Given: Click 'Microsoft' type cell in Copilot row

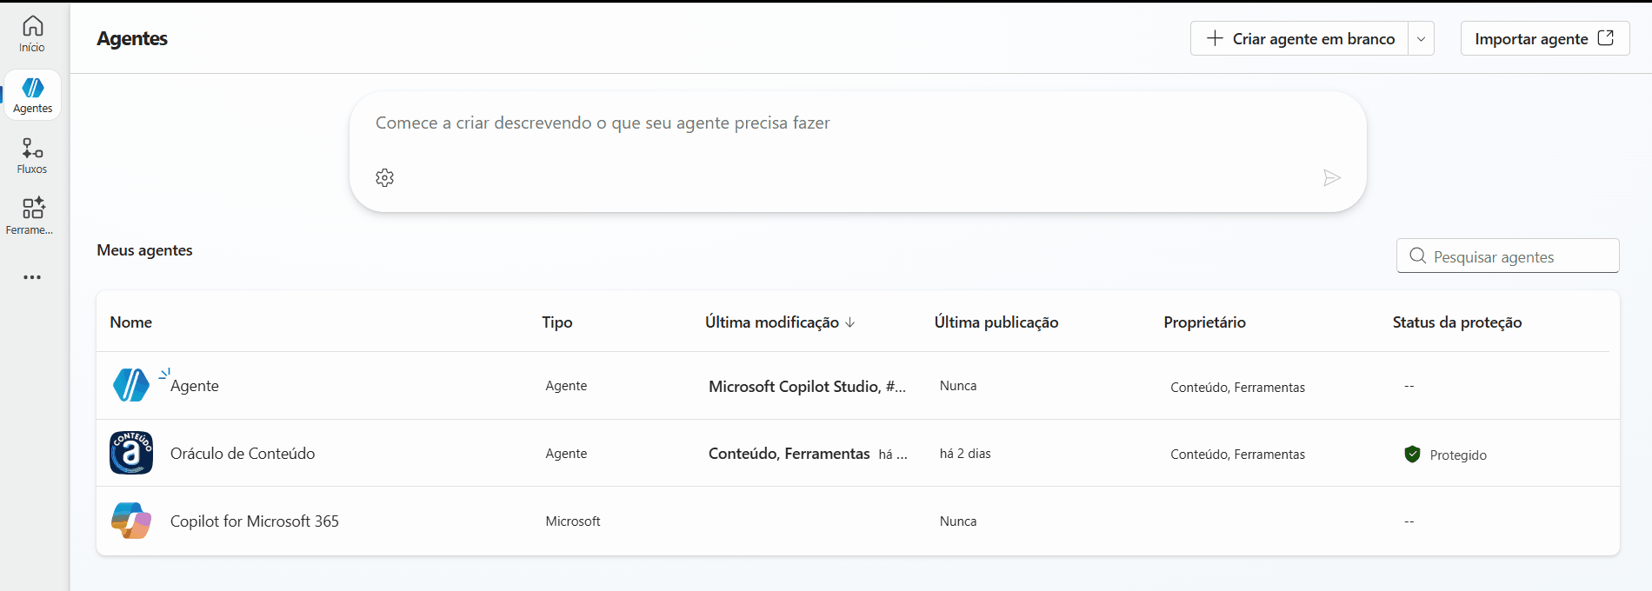Looking at the screenshot, I should [x=573, y=521].
